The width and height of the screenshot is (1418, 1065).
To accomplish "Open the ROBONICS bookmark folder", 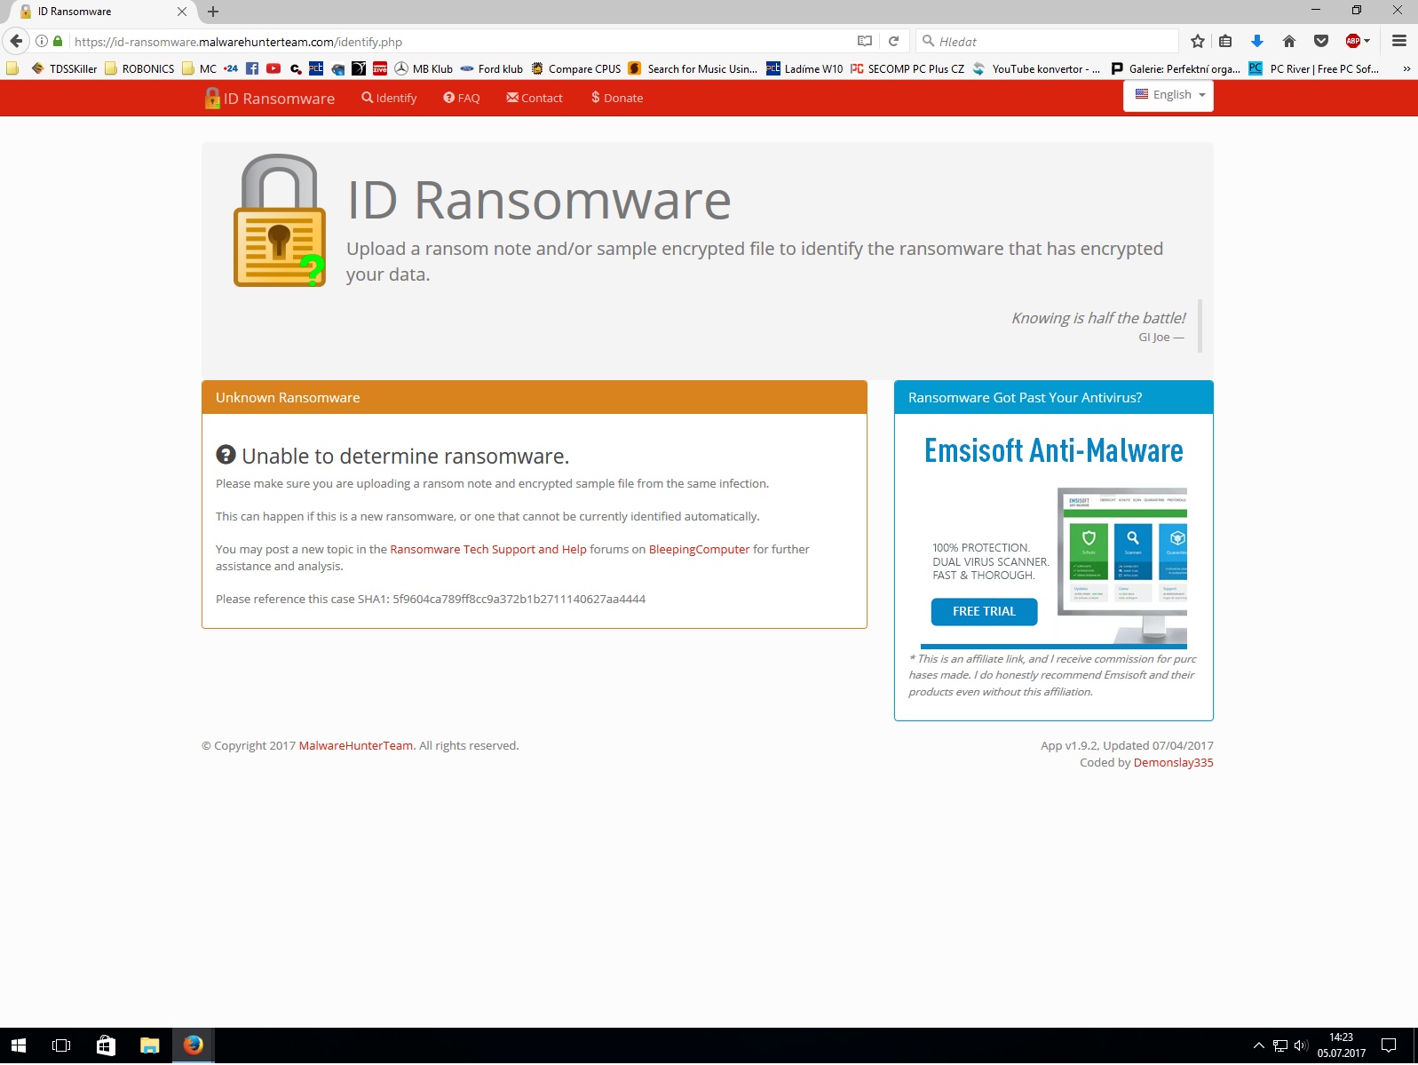I will tap(139, 68).
